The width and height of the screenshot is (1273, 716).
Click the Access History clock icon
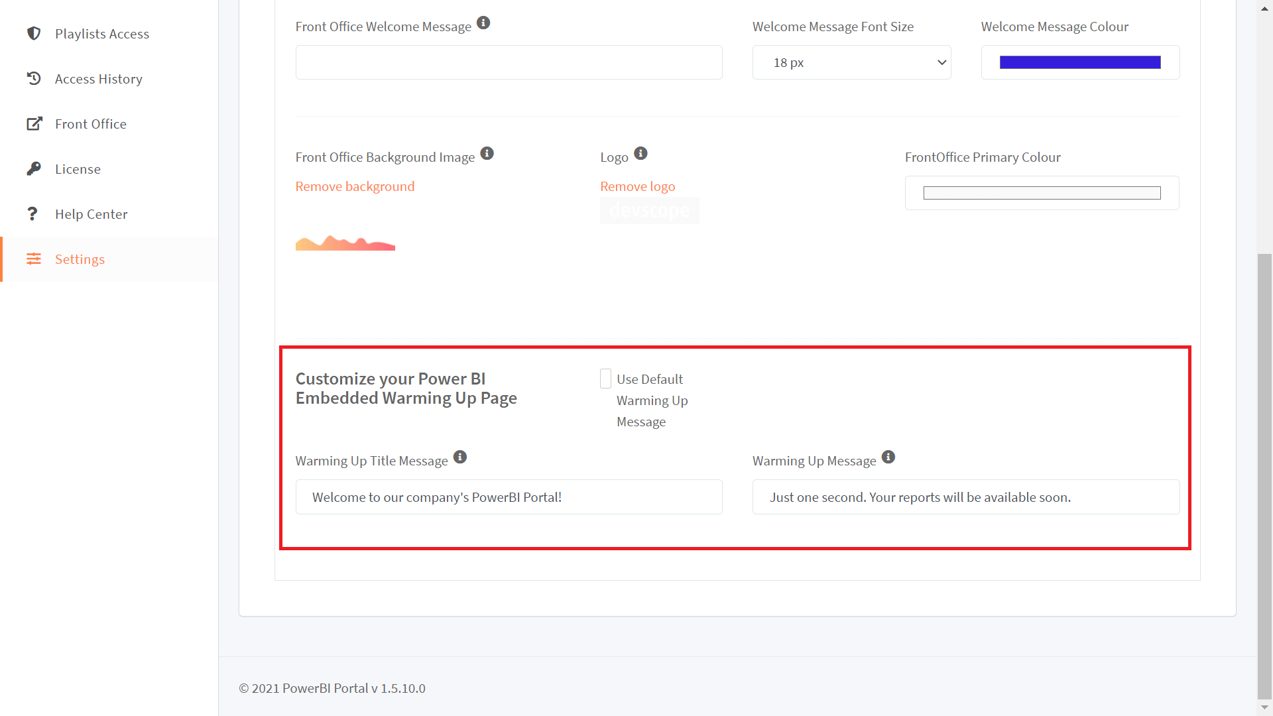[x=34, y=78]
